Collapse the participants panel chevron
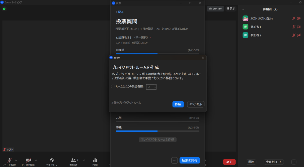 pos(243,9)
